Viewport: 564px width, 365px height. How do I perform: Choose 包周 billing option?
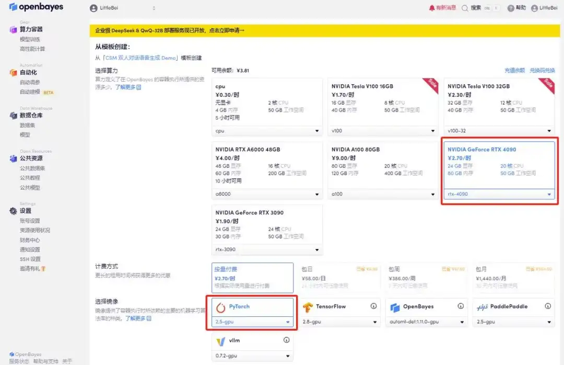(427, 278)
